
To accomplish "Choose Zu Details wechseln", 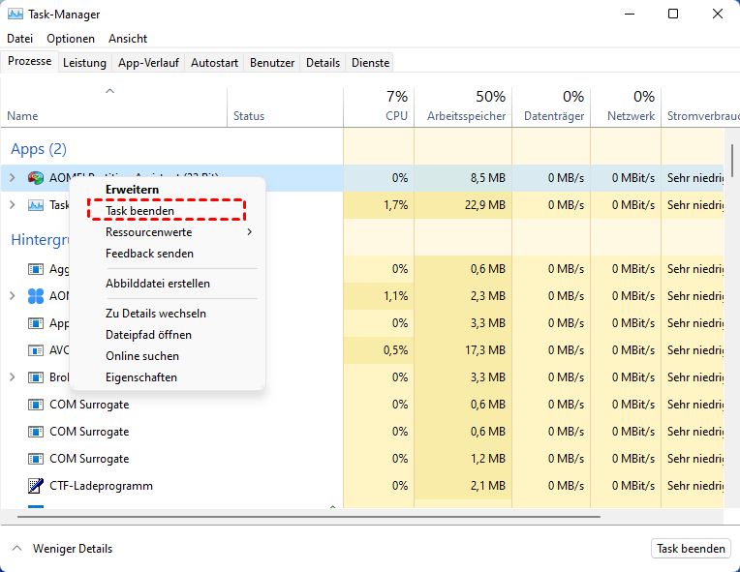I will click(x=168, y=314).
